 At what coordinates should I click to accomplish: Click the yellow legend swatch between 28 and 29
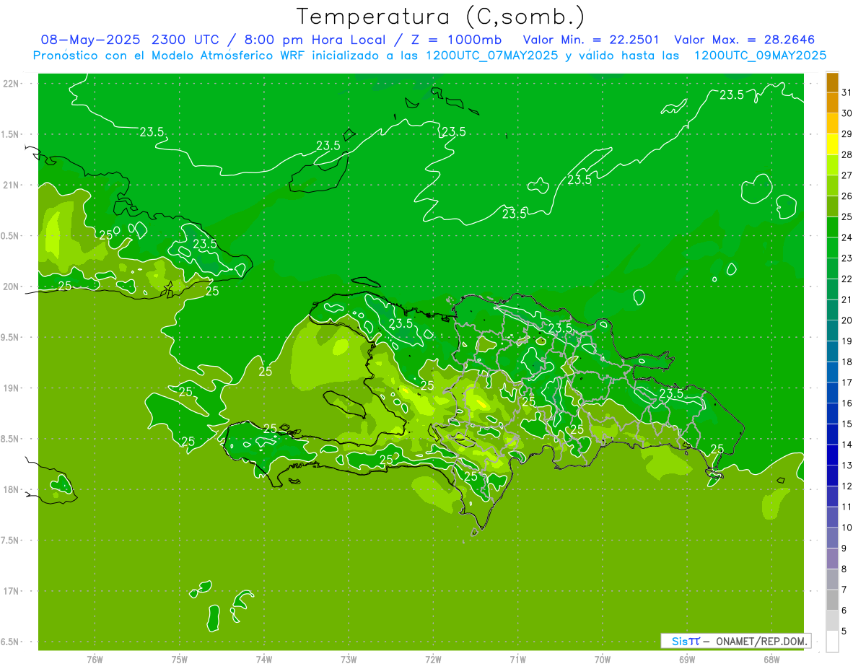click(832, 144)
